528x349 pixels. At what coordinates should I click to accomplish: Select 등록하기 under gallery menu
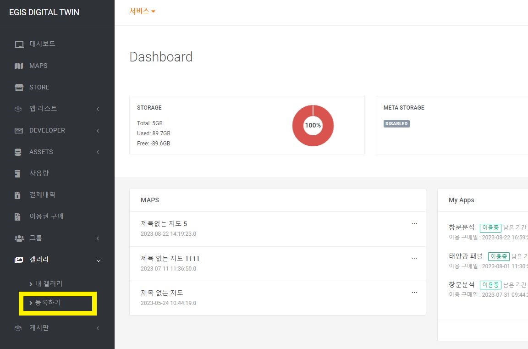[x=48, y=303]
